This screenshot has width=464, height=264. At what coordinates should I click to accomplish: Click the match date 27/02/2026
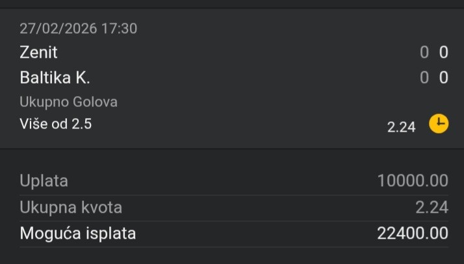click(60, 29)
